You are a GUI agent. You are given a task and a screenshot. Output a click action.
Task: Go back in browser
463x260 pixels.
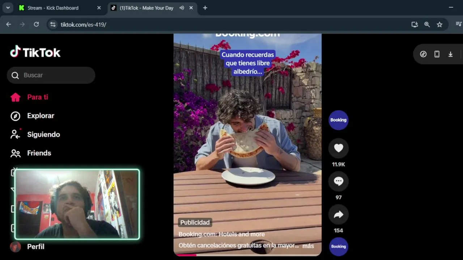[x=9, y=25]
